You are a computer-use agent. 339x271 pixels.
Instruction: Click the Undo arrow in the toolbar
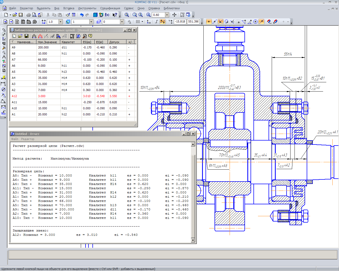82,15
